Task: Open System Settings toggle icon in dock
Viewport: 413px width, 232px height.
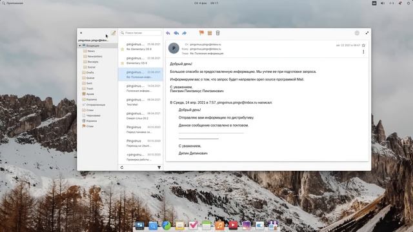Action: 259,225
